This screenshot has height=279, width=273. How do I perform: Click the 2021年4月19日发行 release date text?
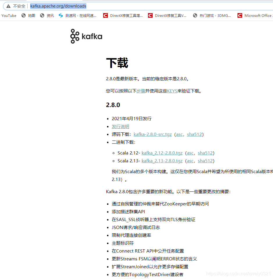(132, 119)
